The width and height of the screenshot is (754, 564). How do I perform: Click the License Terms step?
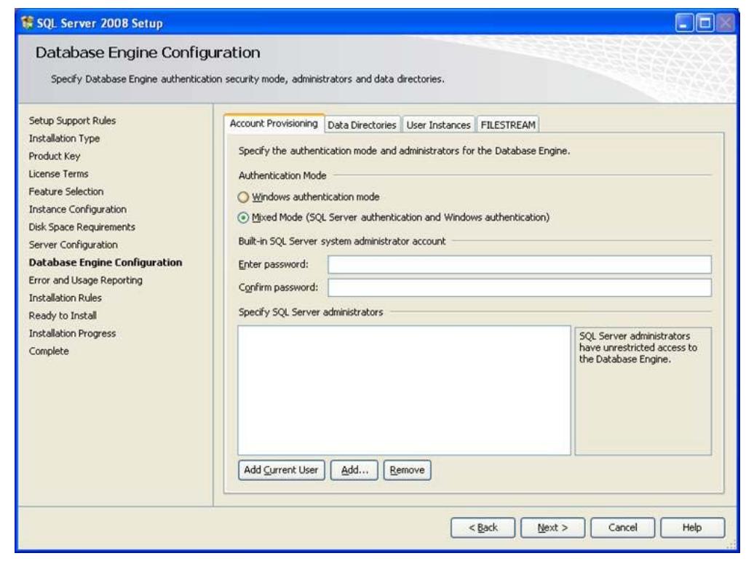[x=58, y=174]
